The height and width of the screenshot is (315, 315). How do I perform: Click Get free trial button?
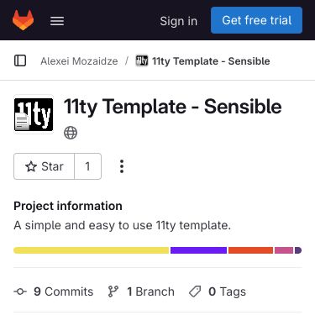(x=256, y=20)
